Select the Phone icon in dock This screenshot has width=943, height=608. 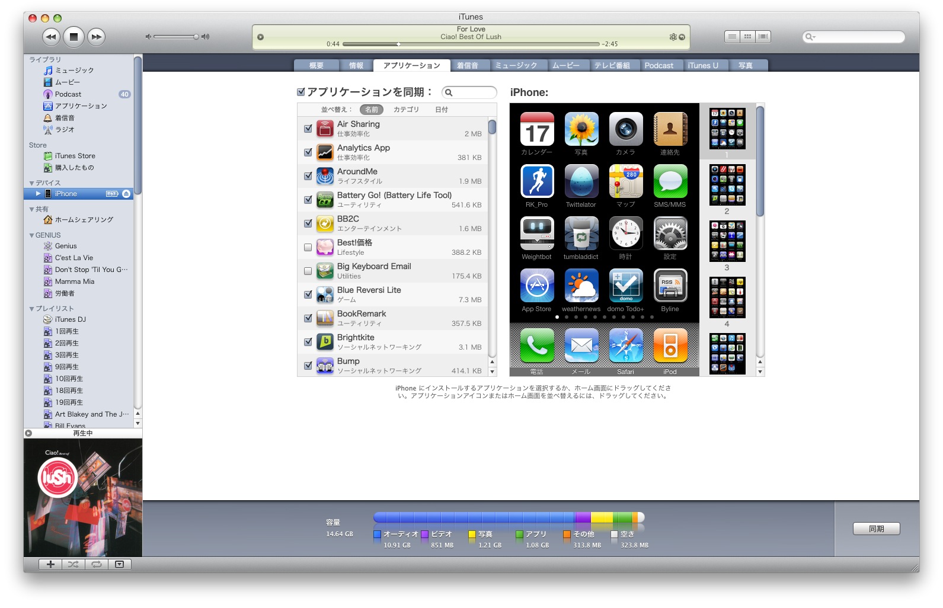(x=537, y=345)
